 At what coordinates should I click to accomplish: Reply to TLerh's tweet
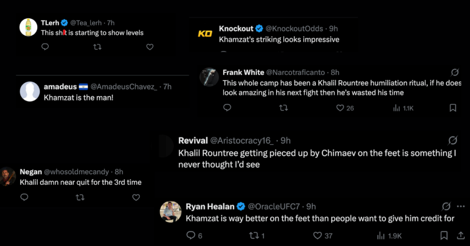(45, 46)
